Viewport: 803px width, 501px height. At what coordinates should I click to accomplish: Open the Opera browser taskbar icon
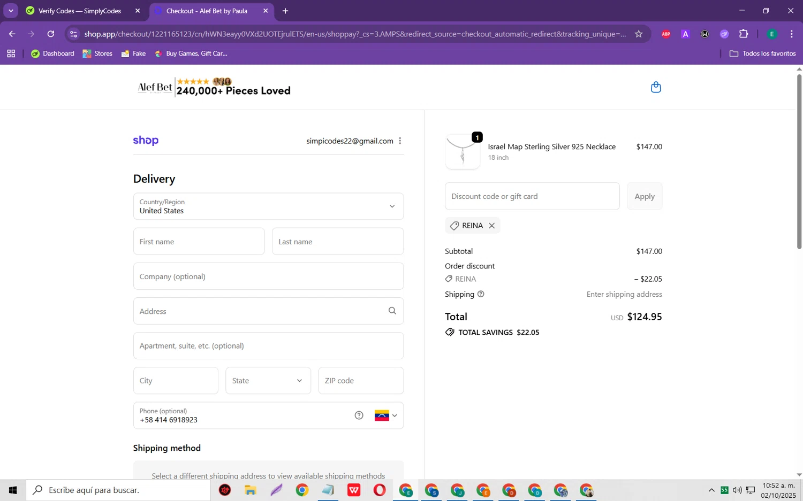(380, 490)
